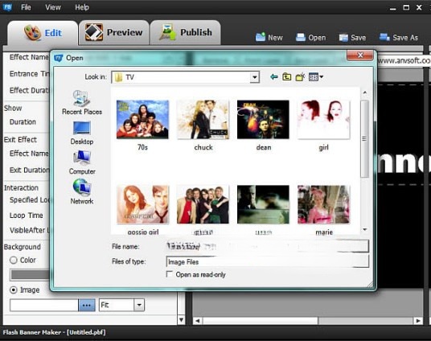Click the left panel scroll down arrow
431x341 pixels.
(x=181, y=320)
